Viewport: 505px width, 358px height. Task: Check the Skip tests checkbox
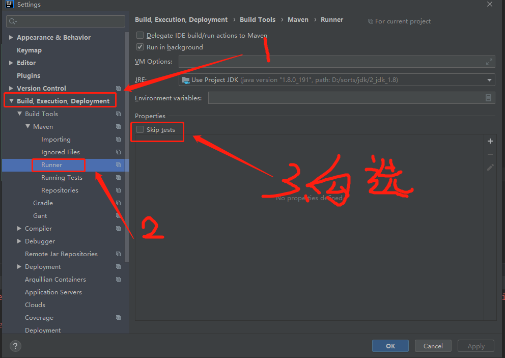pos(140,129)
